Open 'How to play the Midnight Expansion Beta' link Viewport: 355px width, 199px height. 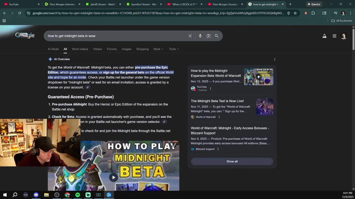[x=216, y=73]
